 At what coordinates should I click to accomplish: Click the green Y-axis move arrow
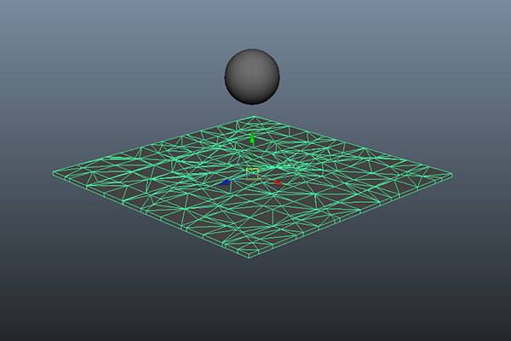pyautogui.click(x=252, y=137)
